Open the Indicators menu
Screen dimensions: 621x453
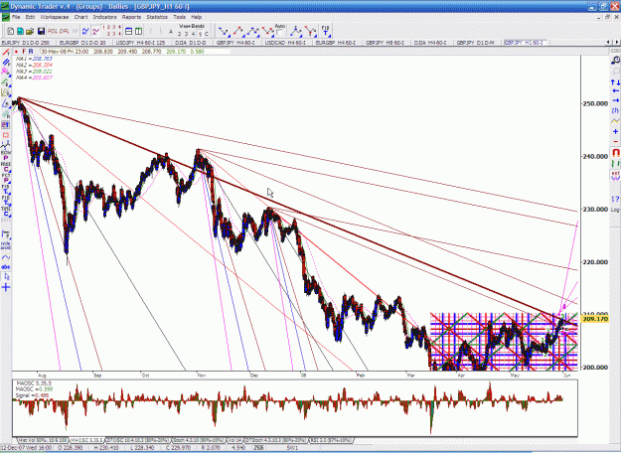pos(104,17)
